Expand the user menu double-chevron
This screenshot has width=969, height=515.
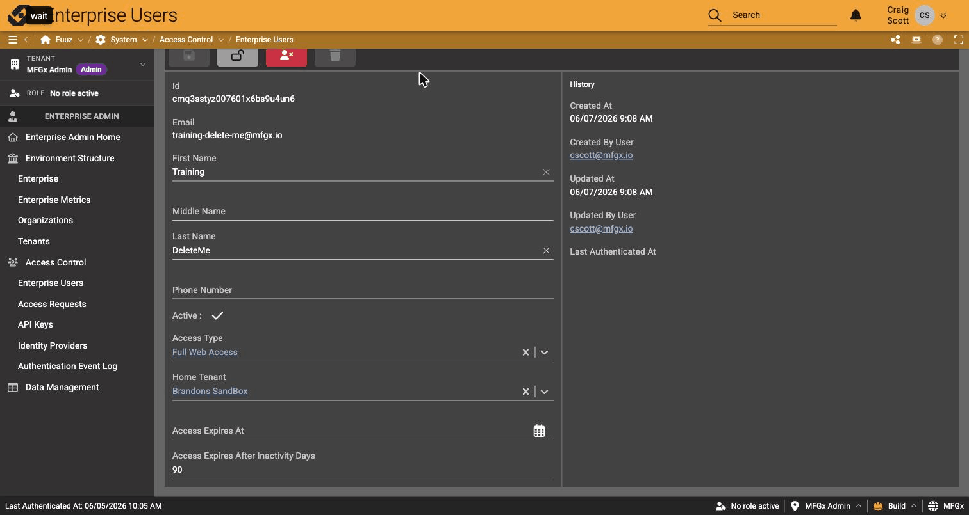(x=943, y=15)
